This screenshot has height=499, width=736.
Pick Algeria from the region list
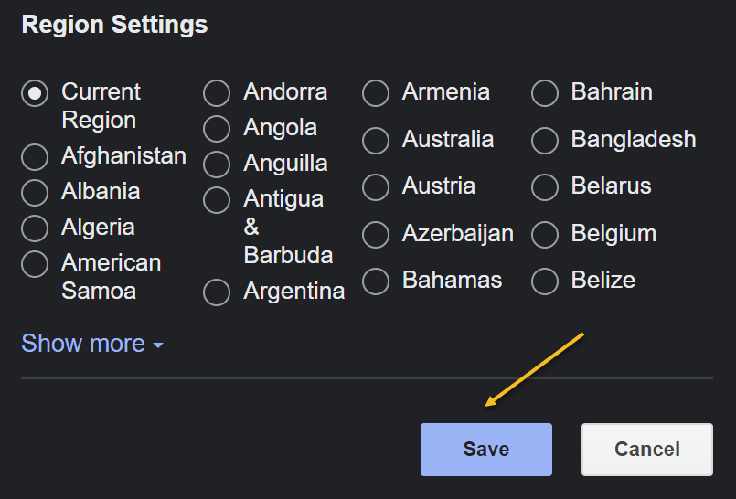tap(35, 228)
